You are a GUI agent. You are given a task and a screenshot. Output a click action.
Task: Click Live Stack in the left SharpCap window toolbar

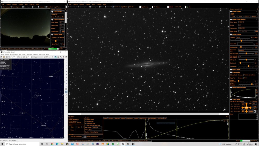coord(49,7)
